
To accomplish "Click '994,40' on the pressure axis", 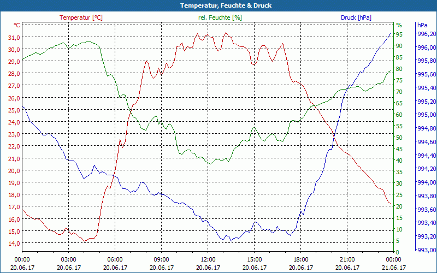I will tap(426, 155).
